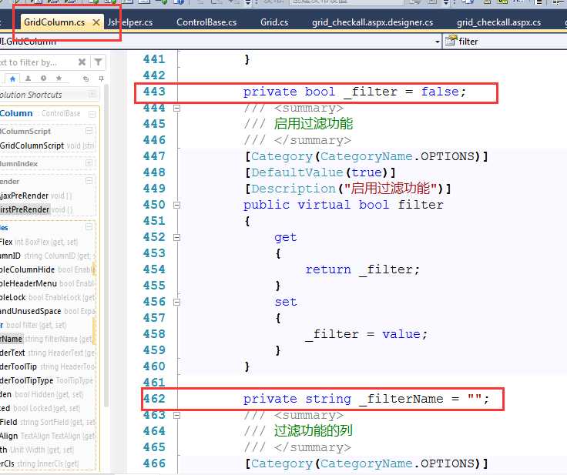
Task: Collapse the summary comment at line 444
Action: (x=176, y=108)
